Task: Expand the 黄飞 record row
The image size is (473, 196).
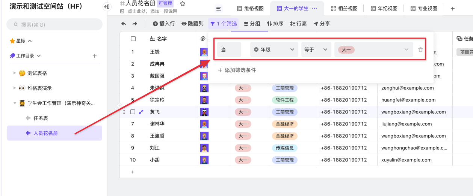Action: pyautogui.click(x=141, y=112)
